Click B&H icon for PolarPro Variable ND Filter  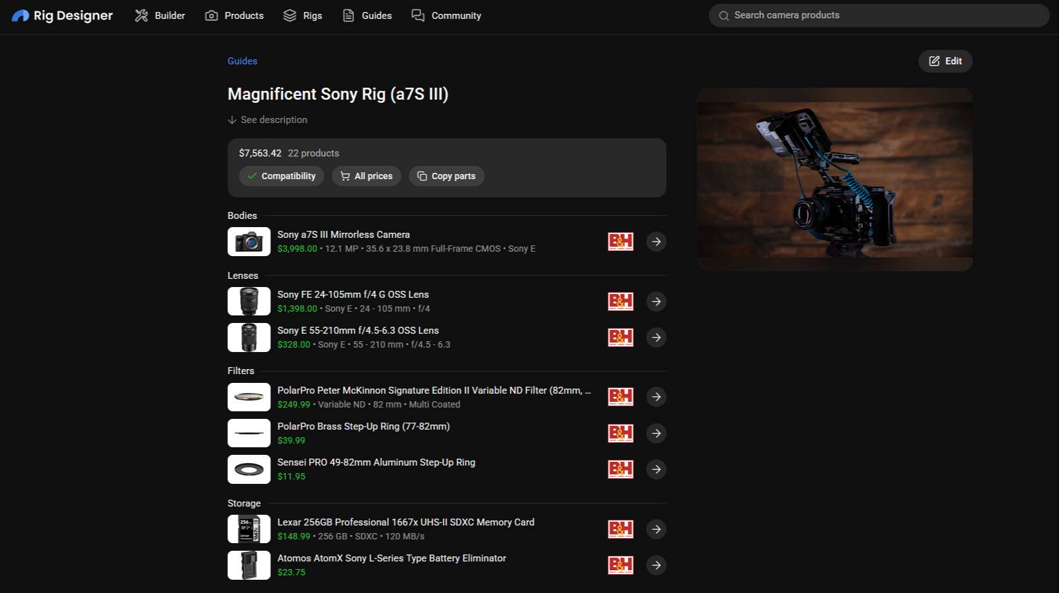pos(620,397)
